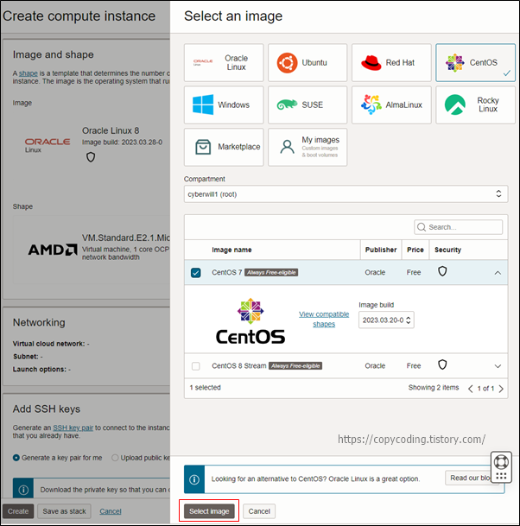Pick the AlmaLinux image tile
Screen dimensions: 520x526
(x=391, y=105)
